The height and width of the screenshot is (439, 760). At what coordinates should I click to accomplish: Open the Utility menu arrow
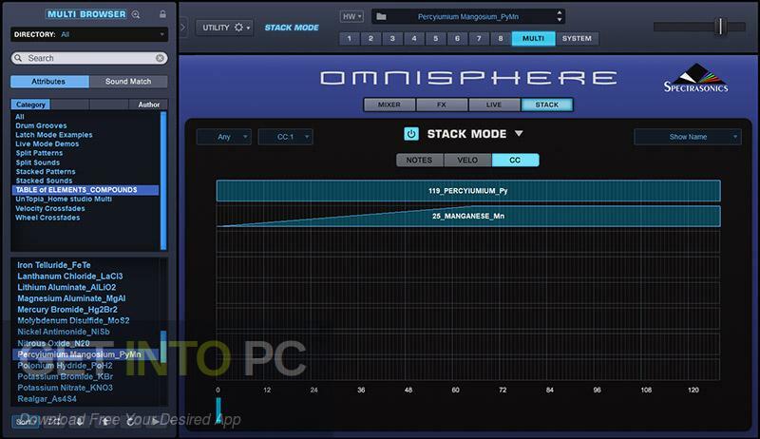coord(248,29)
